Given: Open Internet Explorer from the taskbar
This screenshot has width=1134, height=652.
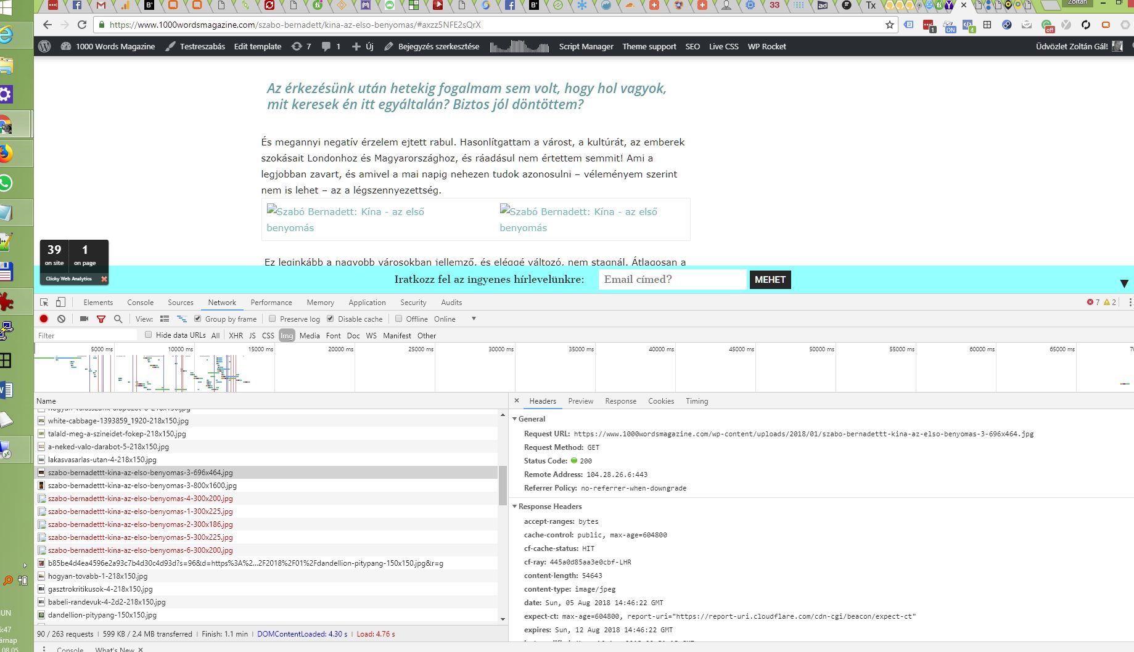Looking at the screenshot, I should click(6, 35).
